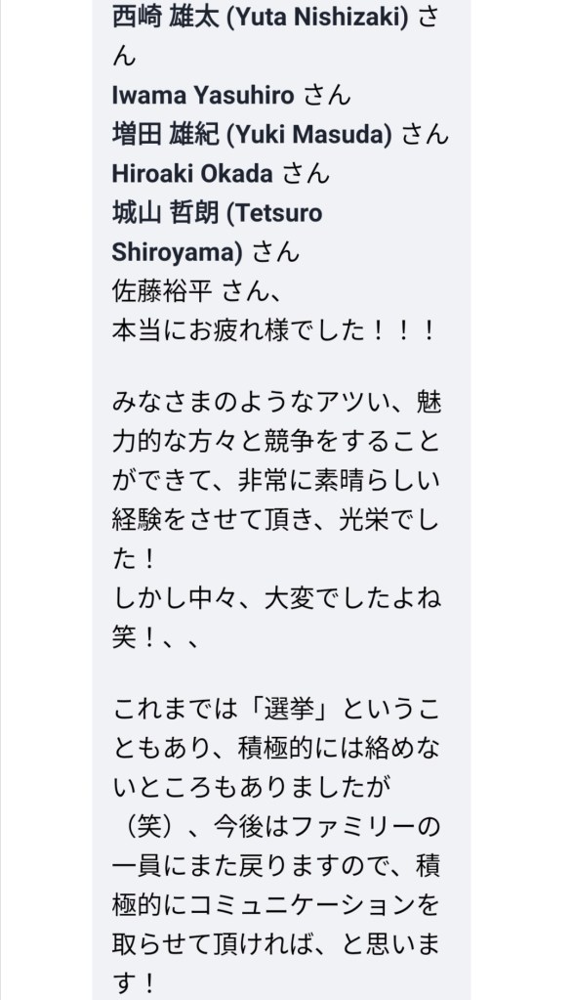Click the Shiroyama) name continuation text
The height and width of the screenshot is (1000, 572).
pyautogui.click(x=177, y=252)
